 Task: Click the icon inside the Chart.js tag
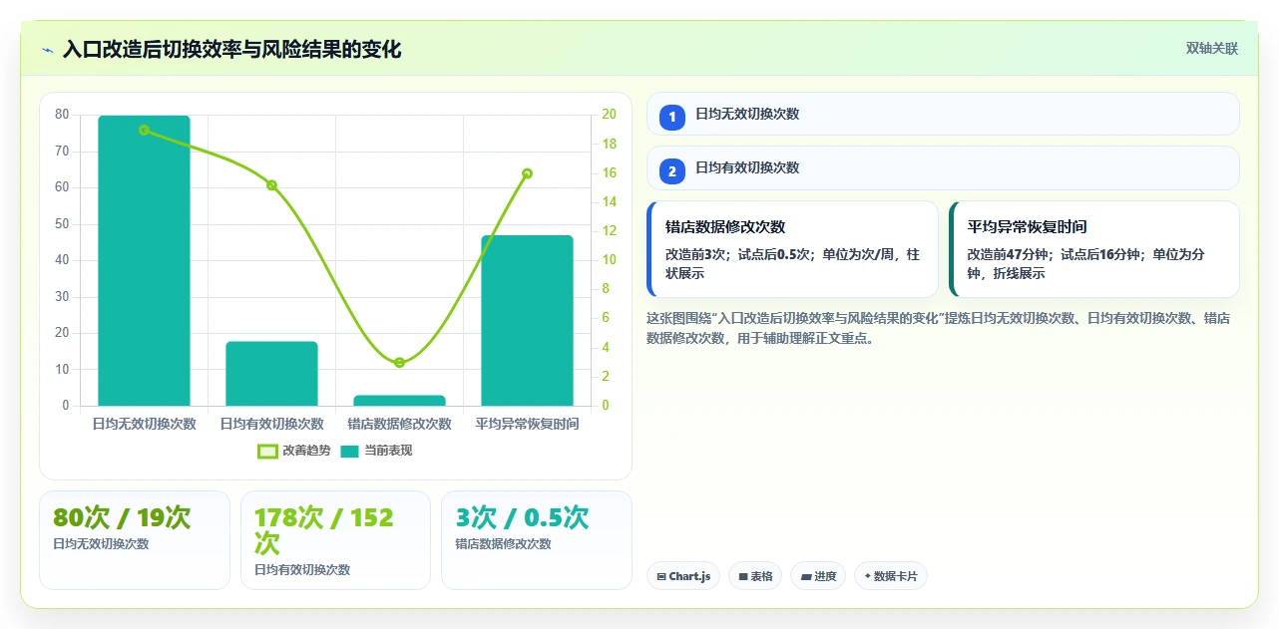point(661,576)
